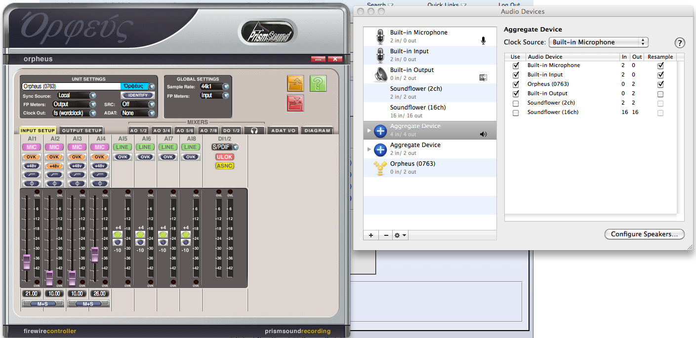The width and height of the screenshot is (696, 338).
Task: Remove device with the minus button
Action: [x=386, y=235]
